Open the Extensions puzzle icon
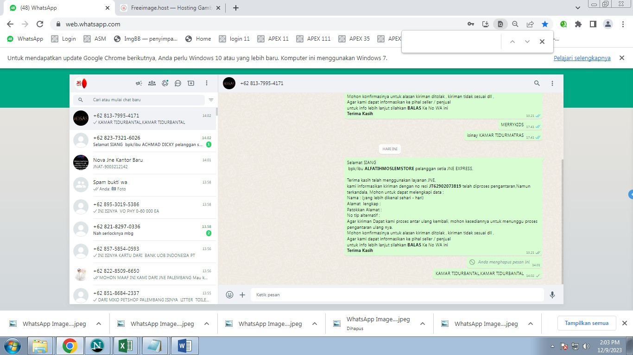The width and height of the screenshot is (633, 355). pyautogui.click(x=578, y=24)
